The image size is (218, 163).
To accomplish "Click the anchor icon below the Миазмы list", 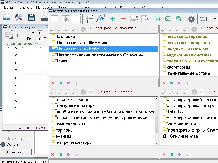I will click(x=76, y=83).
